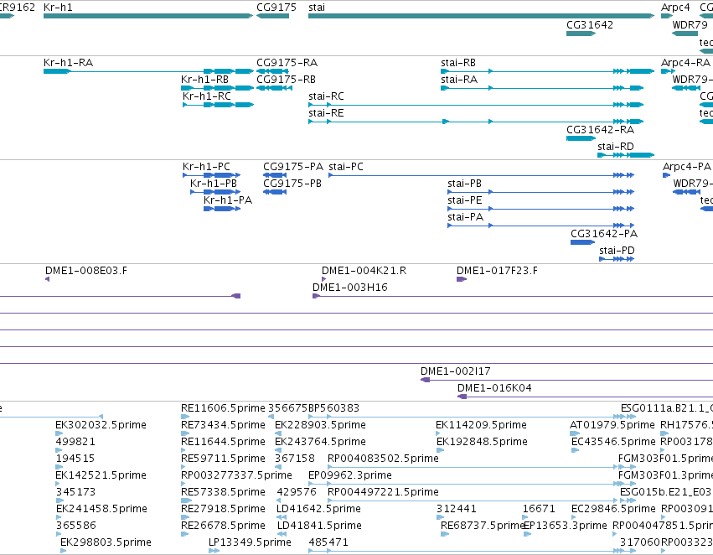713x555 pixels.
Task: Click transcript CG9175-RB
Action: [x=274, y=88]
